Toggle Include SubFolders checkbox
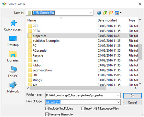Image resolution: width=144 pixels, height=117 pixels. tap(47, 108)
